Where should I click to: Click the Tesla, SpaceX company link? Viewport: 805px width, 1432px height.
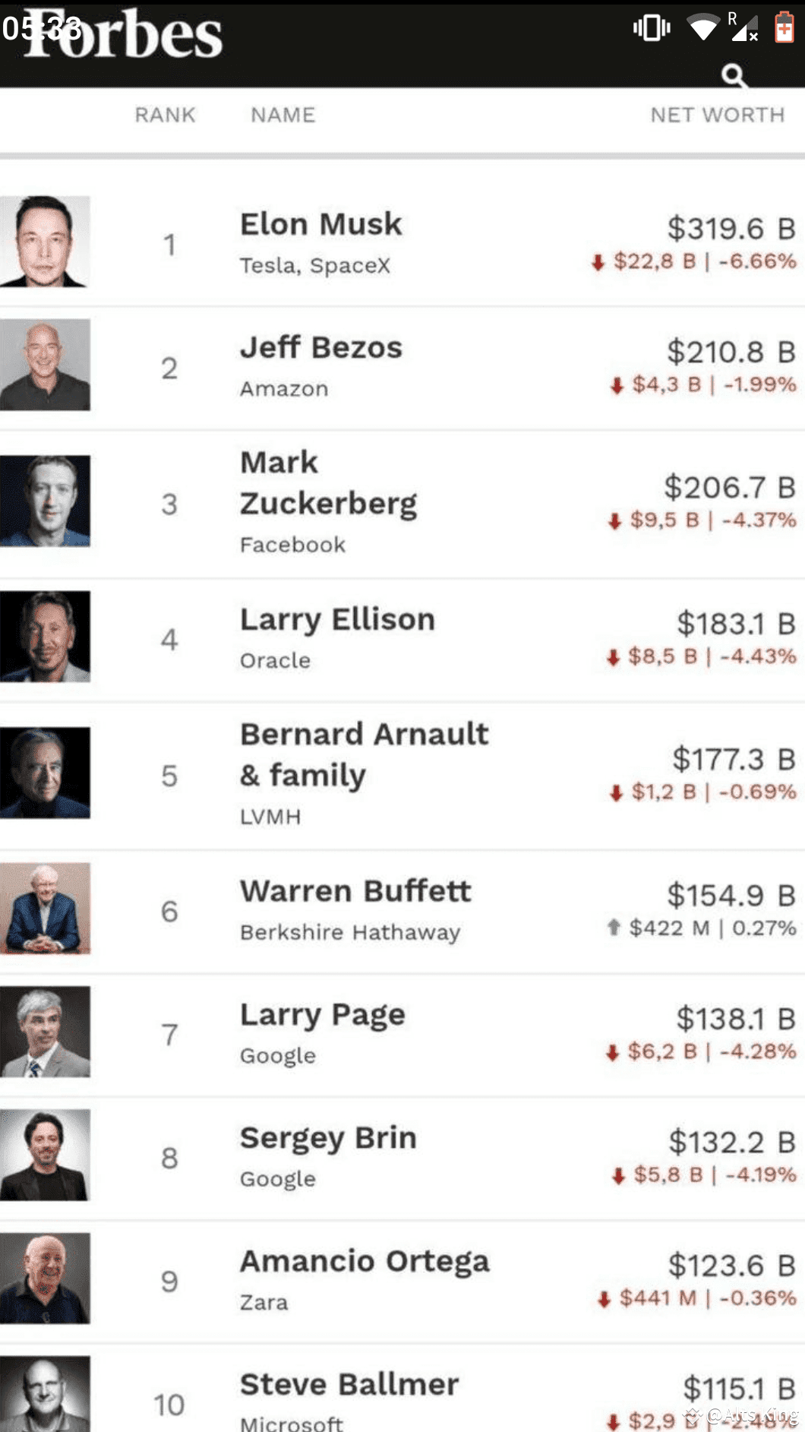pyautogui.click(x=314, y=266)
